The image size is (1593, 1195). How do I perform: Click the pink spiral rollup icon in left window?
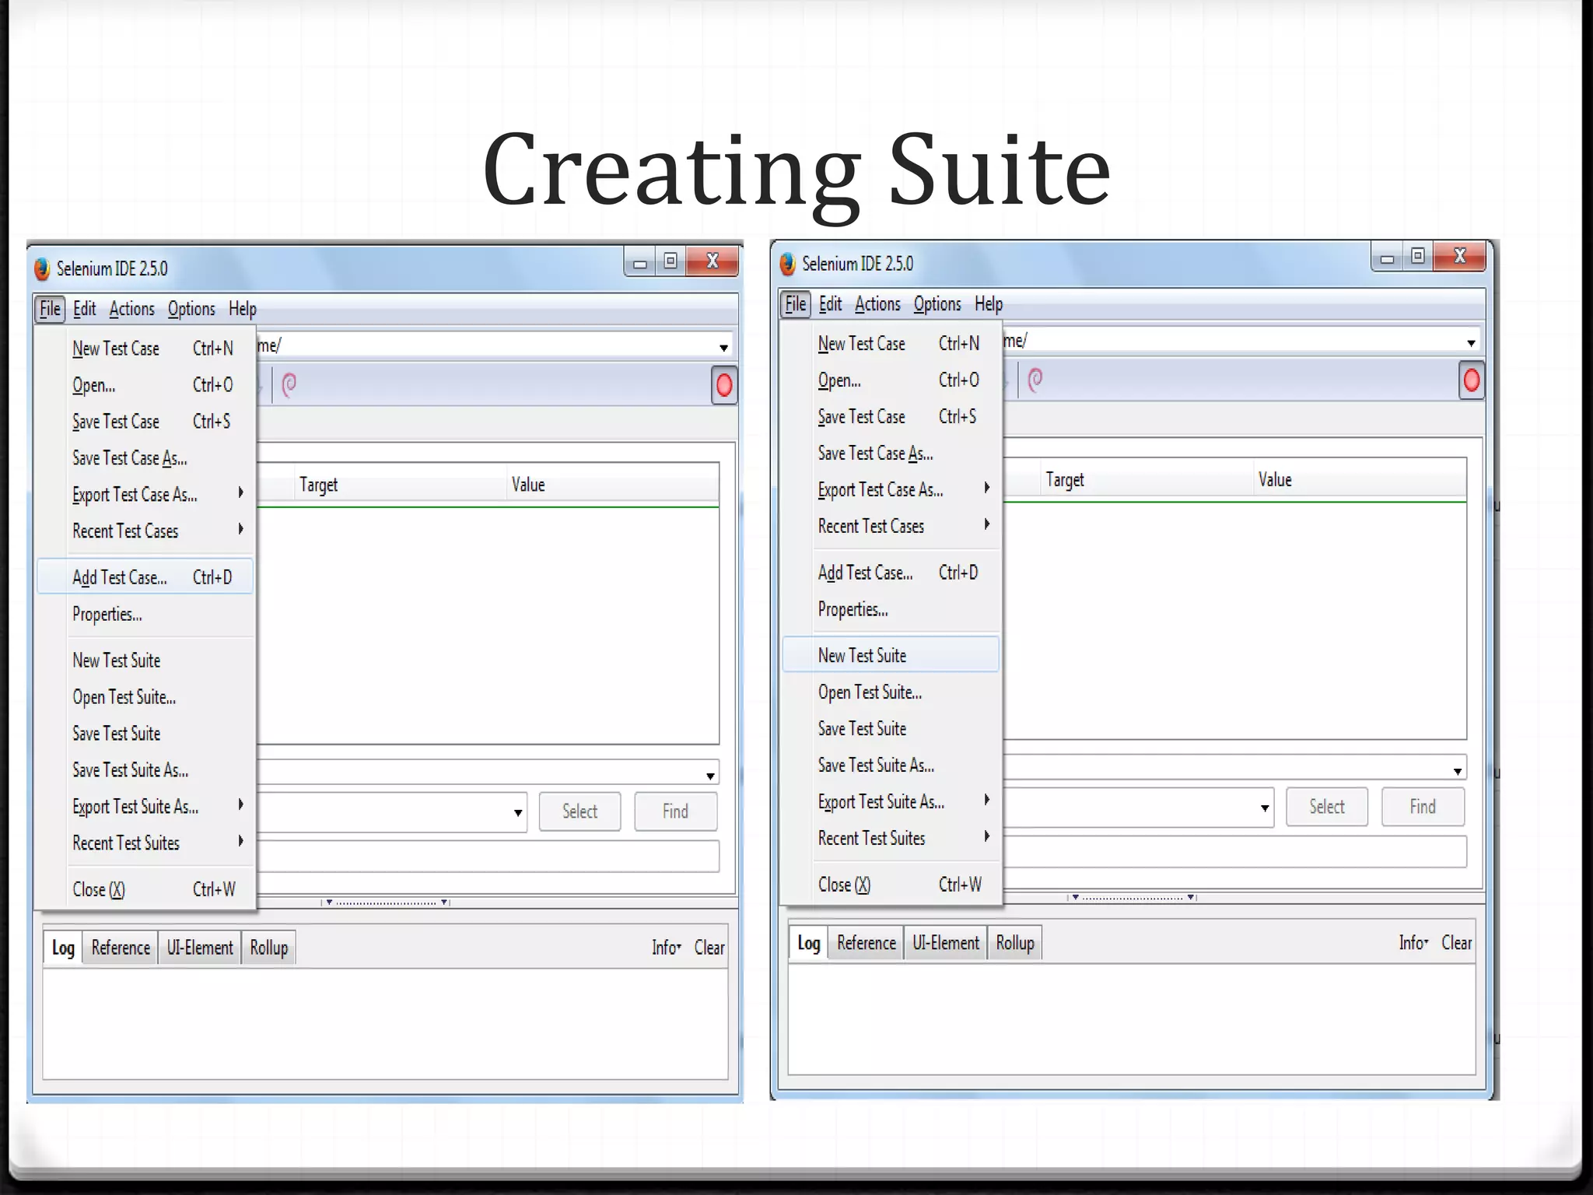point(289,385)
